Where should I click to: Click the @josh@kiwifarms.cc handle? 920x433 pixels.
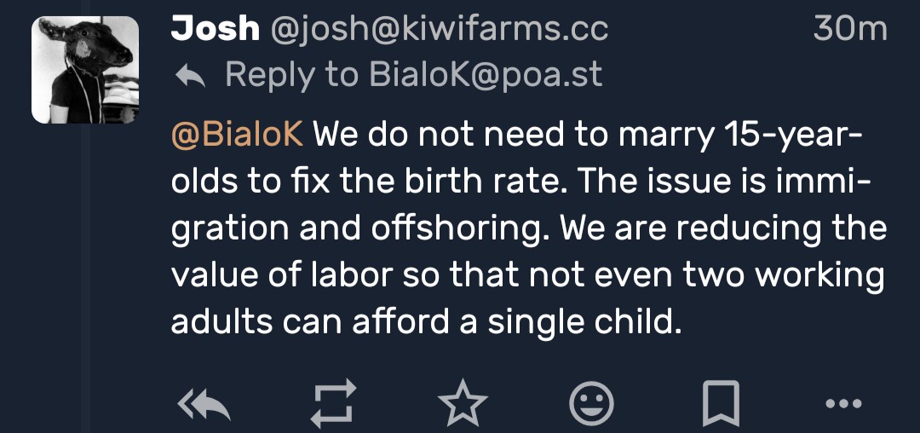439,29
